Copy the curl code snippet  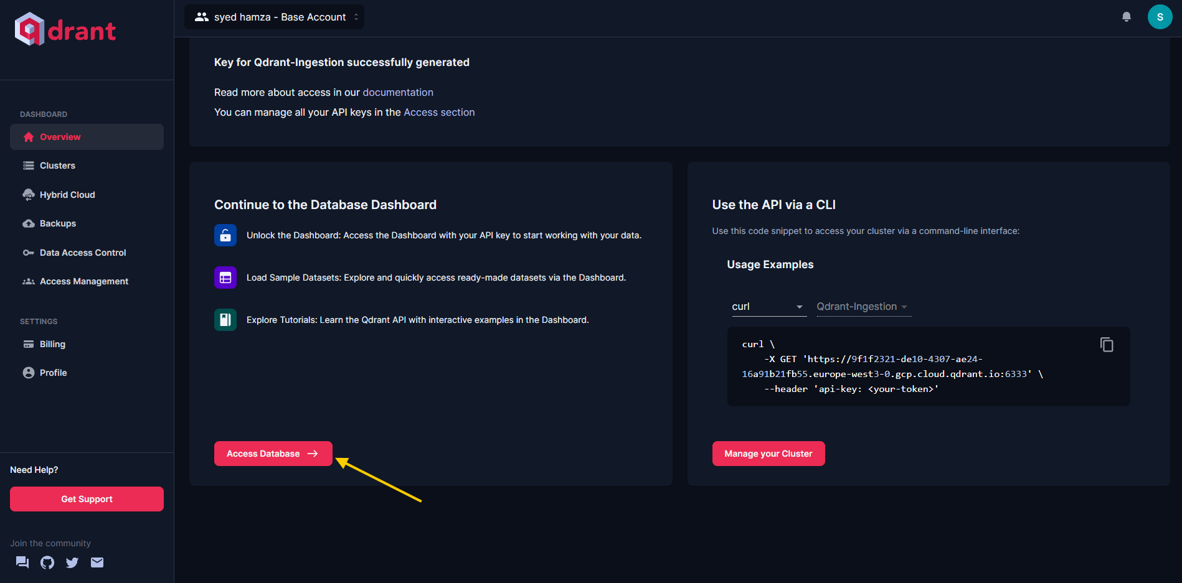1106,345
